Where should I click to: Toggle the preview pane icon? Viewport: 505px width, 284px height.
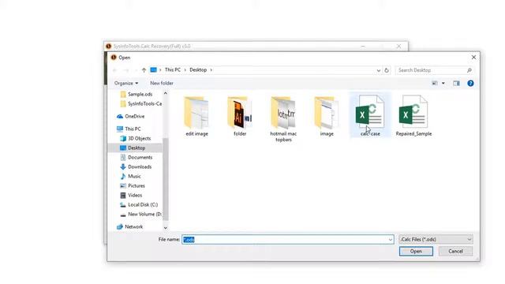coord(456,83)
